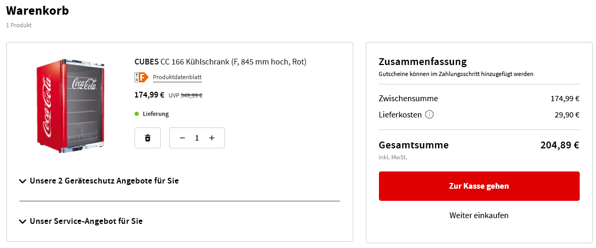Open the CUBES CC 166 Kühlschrank title

point(220,62)
